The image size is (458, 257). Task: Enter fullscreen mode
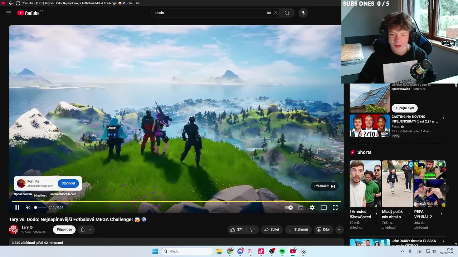[335, 207]
